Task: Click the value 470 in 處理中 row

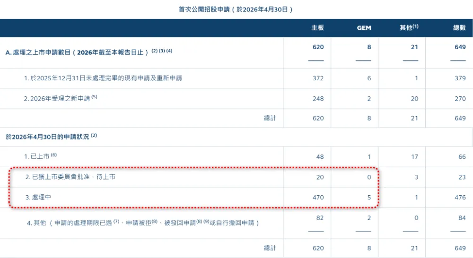Action: coord(318,198)
